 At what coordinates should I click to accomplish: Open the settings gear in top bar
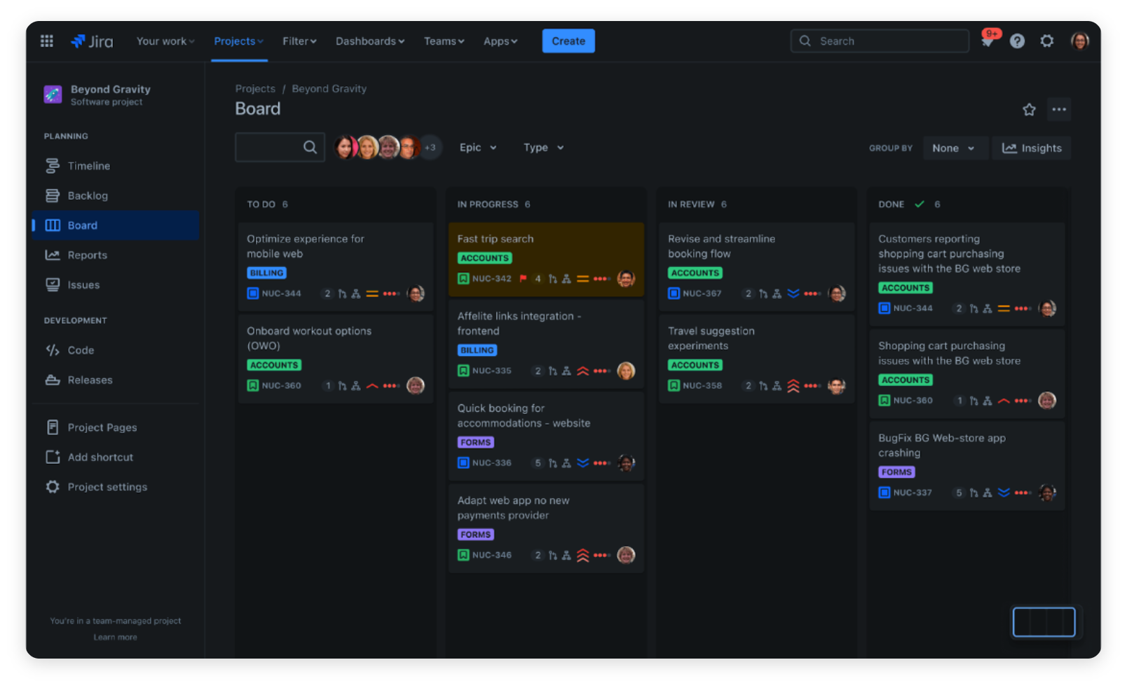1046,41
